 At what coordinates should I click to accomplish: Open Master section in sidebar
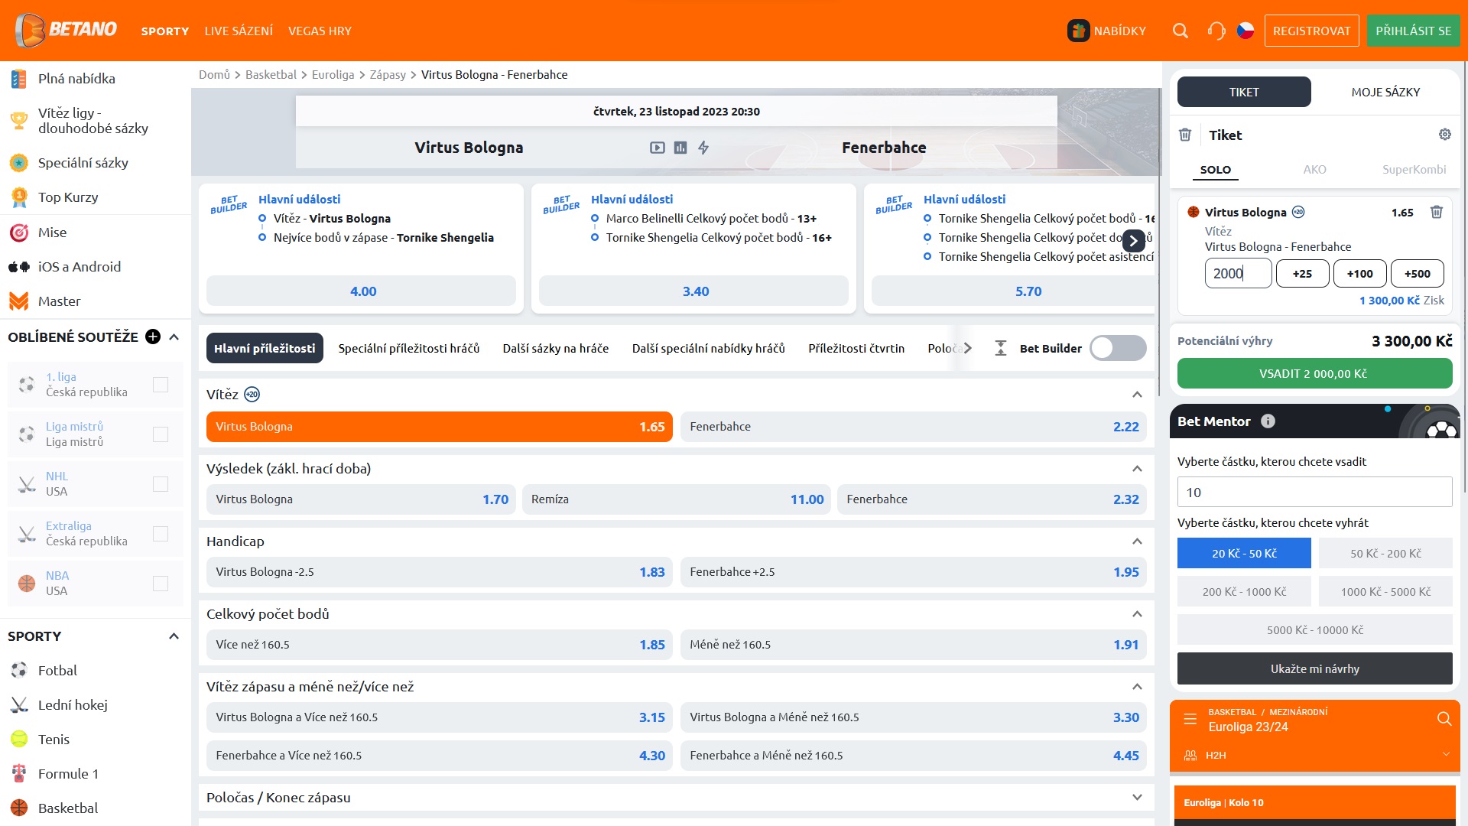59,301
